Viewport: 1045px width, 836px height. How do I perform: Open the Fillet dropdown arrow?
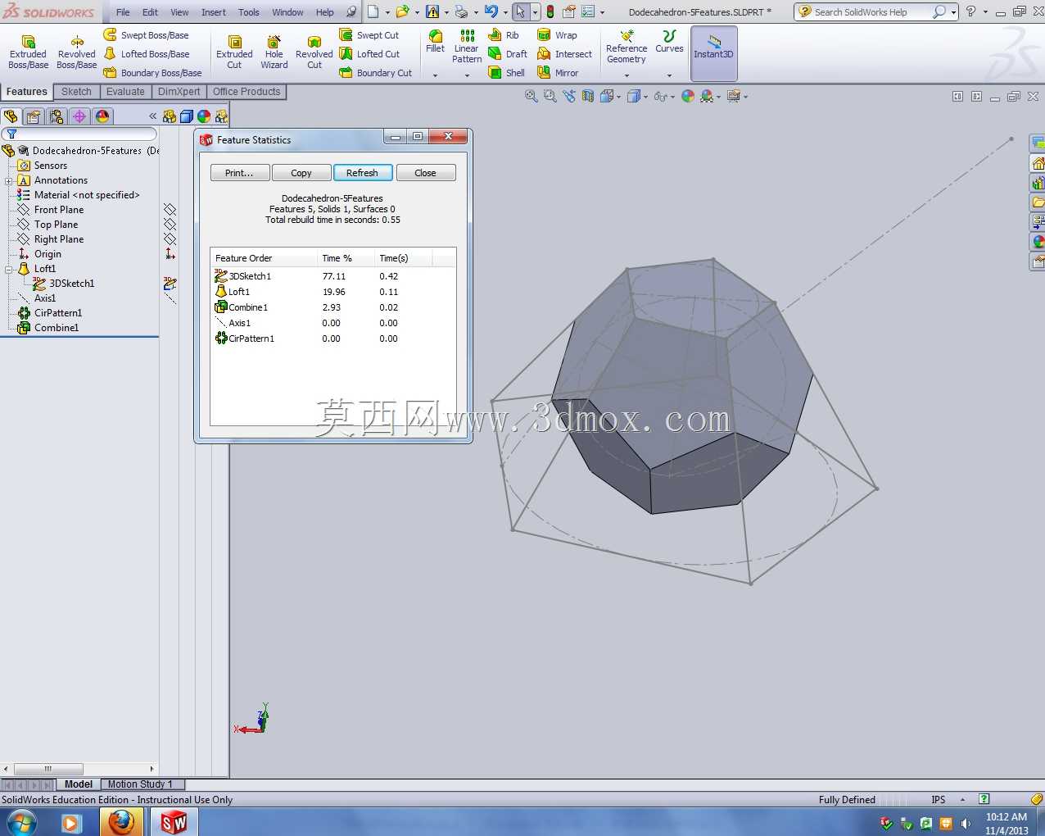point(436,75)
